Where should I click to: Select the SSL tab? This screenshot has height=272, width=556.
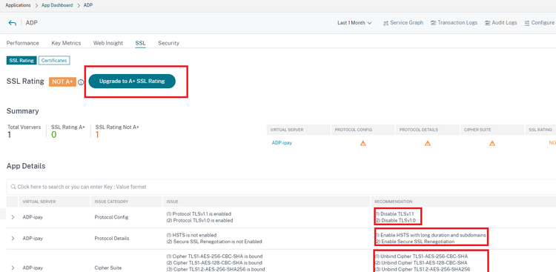[x=140, y=43]
